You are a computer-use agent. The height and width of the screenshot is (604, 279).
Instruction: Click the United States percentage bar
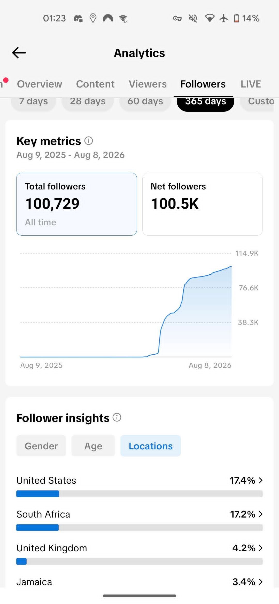coord(139,494)
